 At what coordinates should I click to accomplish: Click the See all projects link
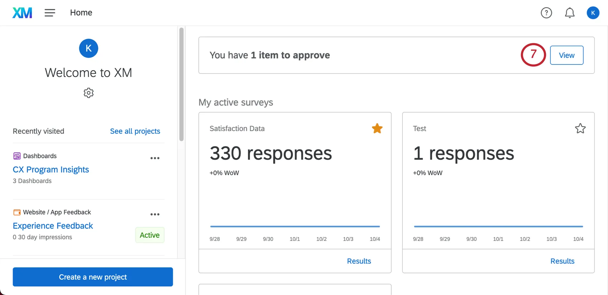pos(135,131)
